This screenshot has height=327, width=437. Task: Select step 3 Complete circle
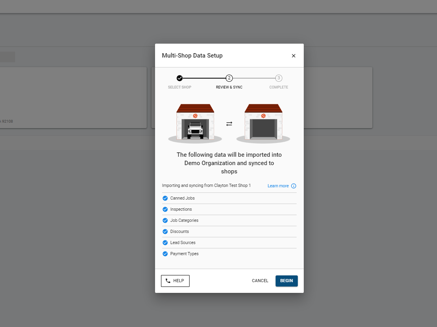[279, 78]
